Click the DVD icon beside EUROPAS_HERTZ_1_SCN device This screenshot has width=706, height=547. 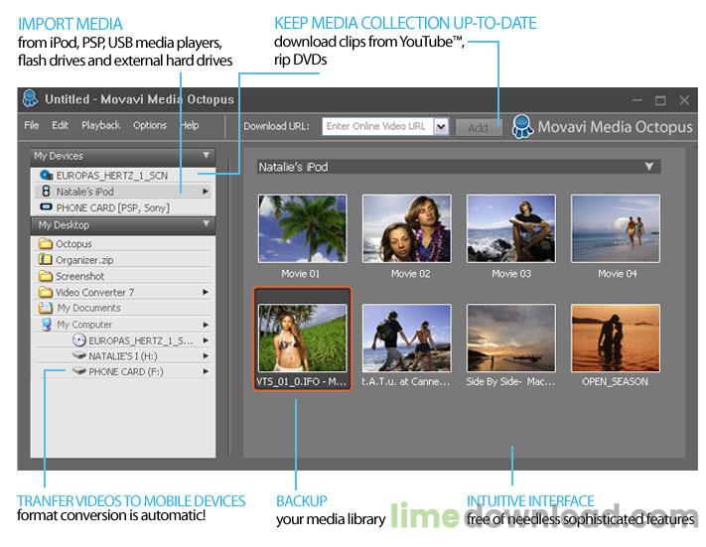coord(46,176)
